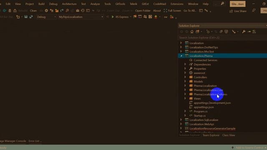Open the Package Manager Console tab
267x150 pixels.
(13, 141)
